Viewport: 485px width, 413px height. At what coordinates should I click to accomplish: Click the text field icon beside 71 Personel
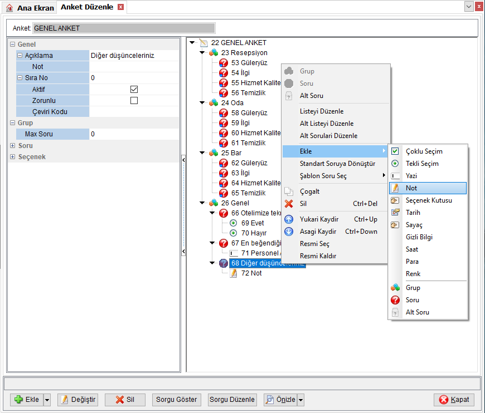coord(234,253)
